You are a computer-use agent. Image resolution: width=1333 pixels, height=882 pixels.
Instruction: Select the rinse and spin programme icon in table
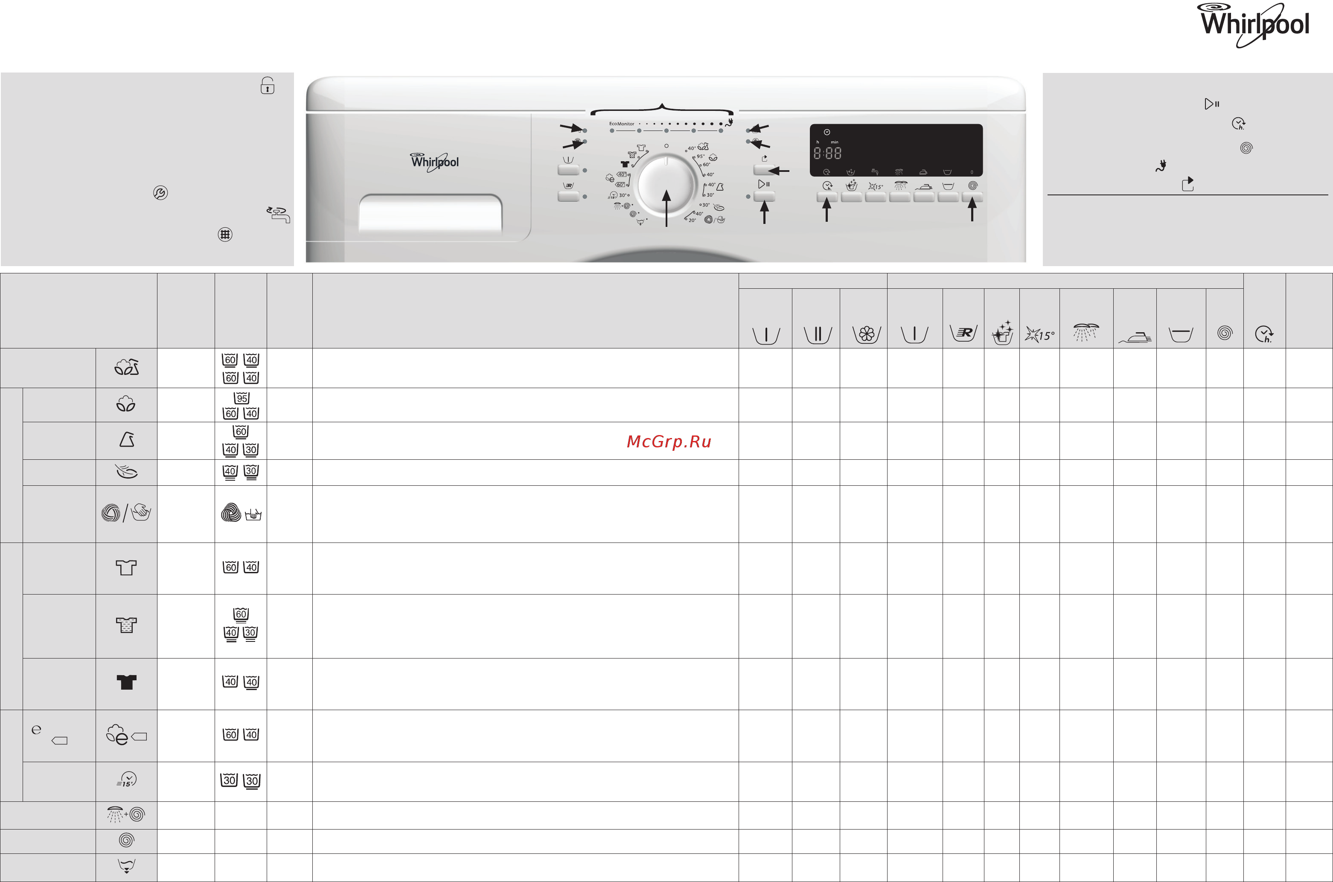tap(126, 815)
